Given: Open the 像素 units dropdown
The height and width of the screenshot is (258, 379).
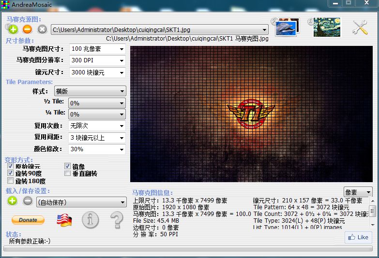Looking at the screenshot, I should (358, 192).
